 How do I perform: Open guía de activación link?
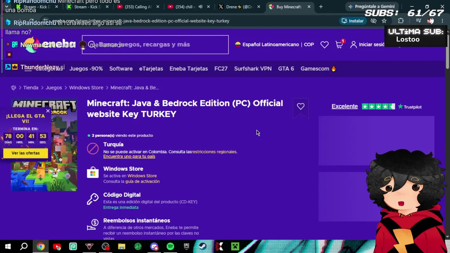coord(142,181)
